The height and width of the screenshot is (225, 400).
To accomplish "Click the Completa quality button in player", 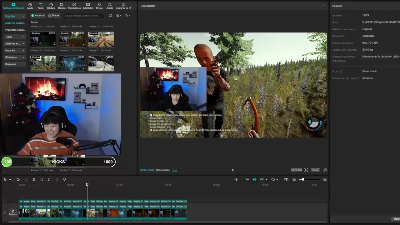I will point(296,170).
